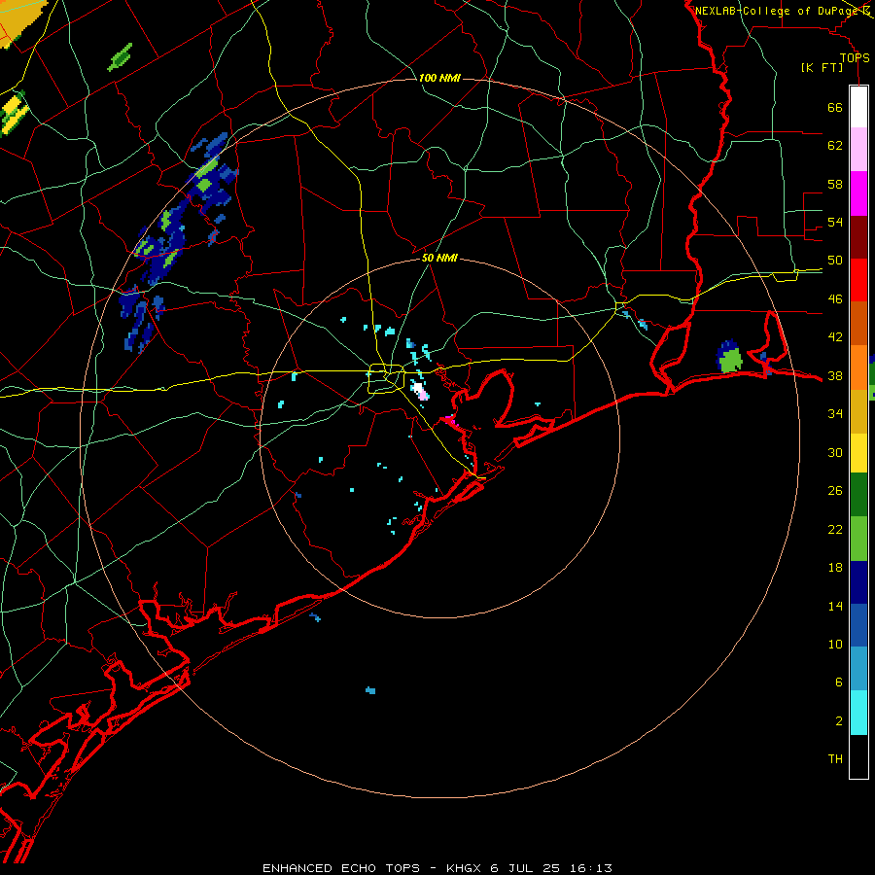Click the 54 scale label

pyautogui.click(x=835, y=222)
